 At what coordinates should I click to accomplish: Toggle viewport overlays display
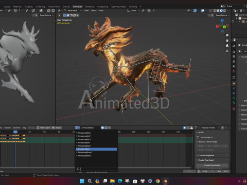pos(203,11)
